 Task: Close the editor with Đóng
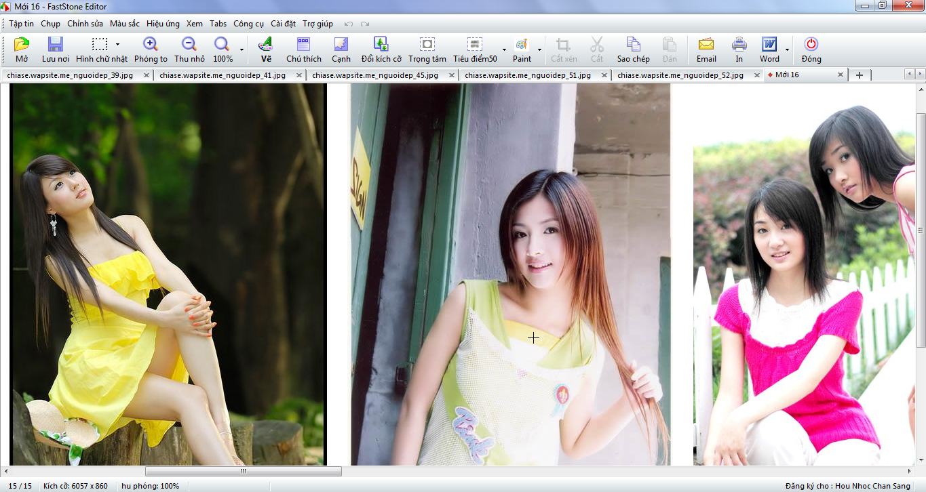(811, 51)
